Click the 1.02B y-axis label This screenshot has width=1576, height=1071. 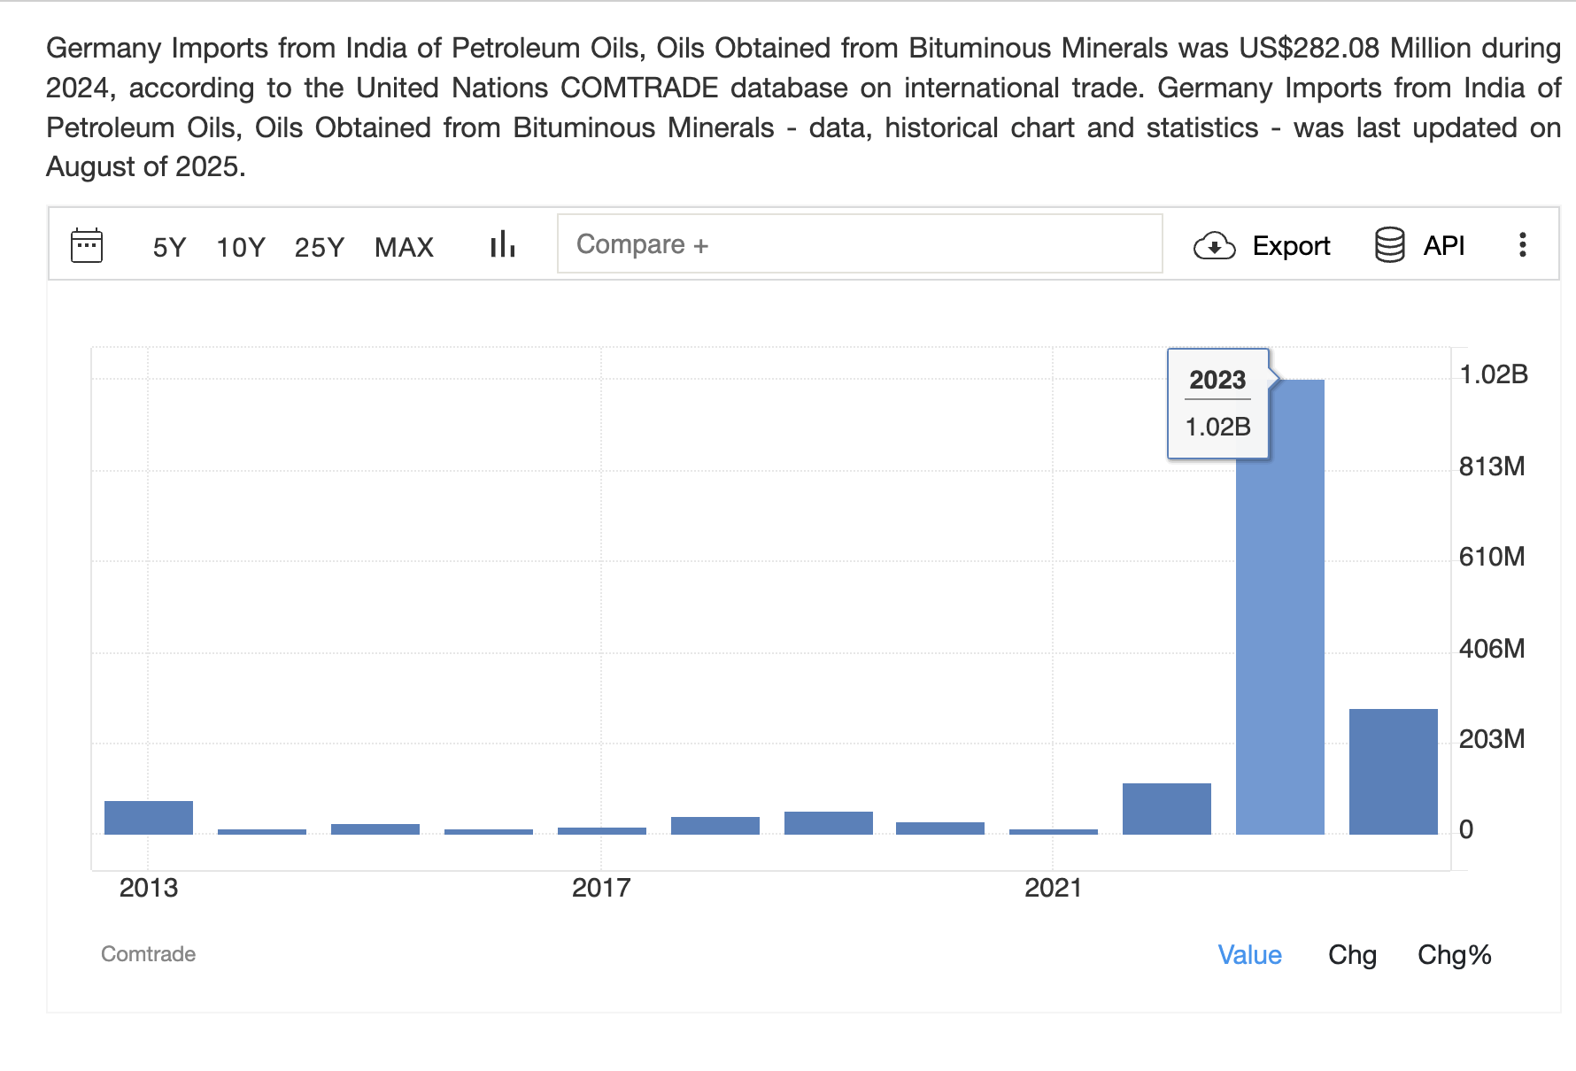(x=1494, y=374)
